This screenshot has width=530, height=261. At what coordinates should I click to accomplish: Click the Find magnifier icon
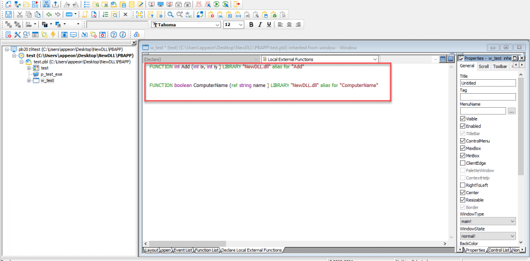(170, 15)
